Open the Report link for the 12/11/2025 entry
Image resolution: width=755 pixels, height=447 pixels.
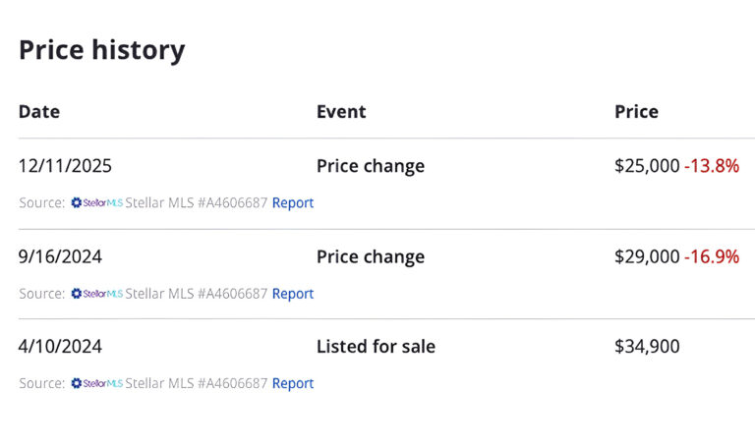click(x=293, y=203)
